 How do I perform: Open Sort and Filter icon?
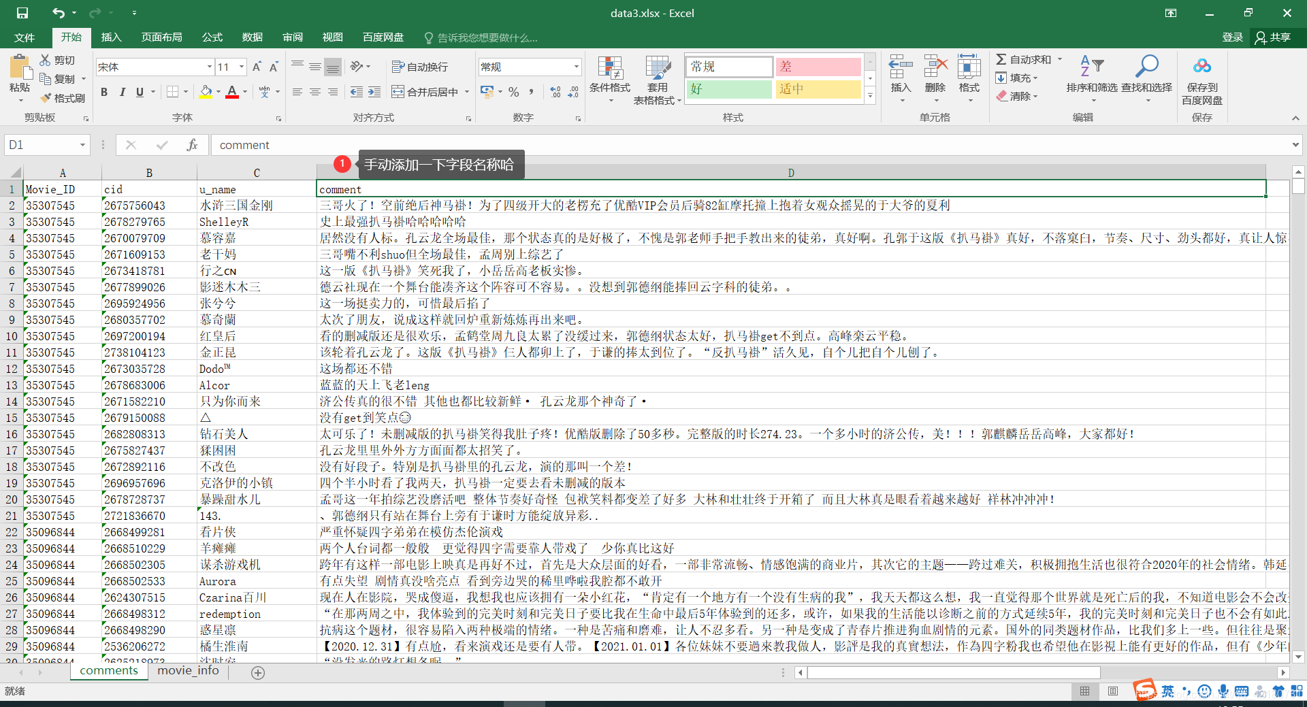pyautogui.click(x=1092, y=67)
